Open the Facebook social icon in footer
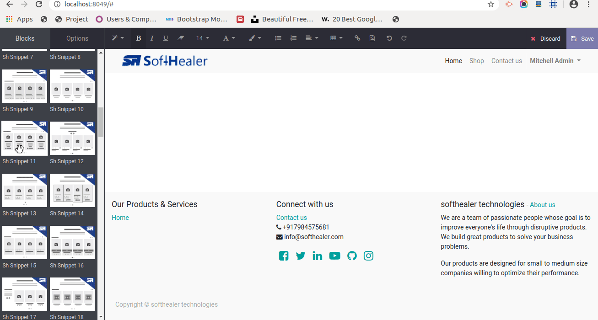This screenshot has height=320, width=598. (284, 256)
